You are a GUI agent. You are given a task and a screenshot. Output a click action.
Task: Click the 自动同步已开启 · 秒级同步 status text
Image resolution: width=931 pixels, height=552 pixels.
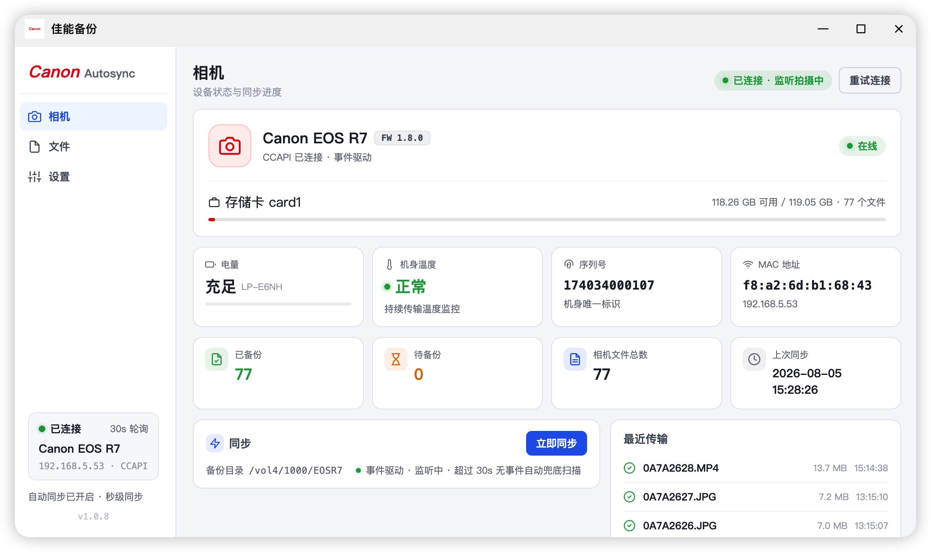click(86, 497)
